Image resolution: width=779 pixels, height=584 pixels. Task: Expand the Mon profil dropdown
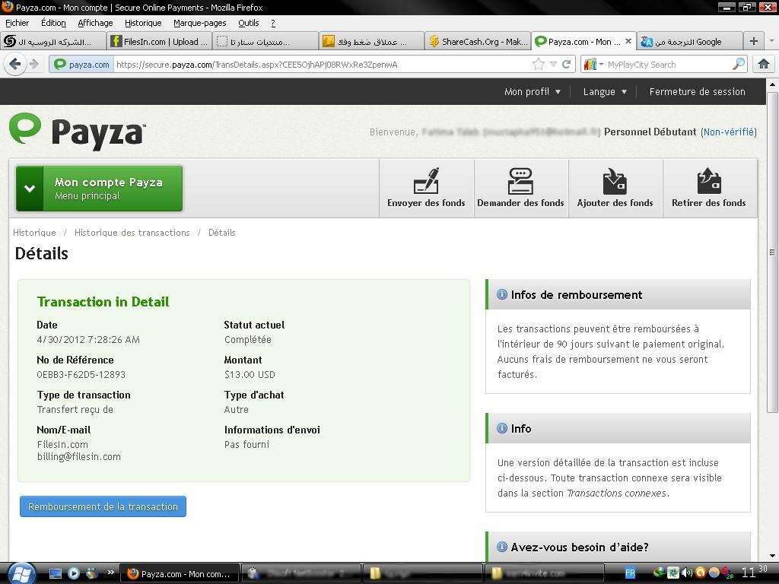[532, 91]
